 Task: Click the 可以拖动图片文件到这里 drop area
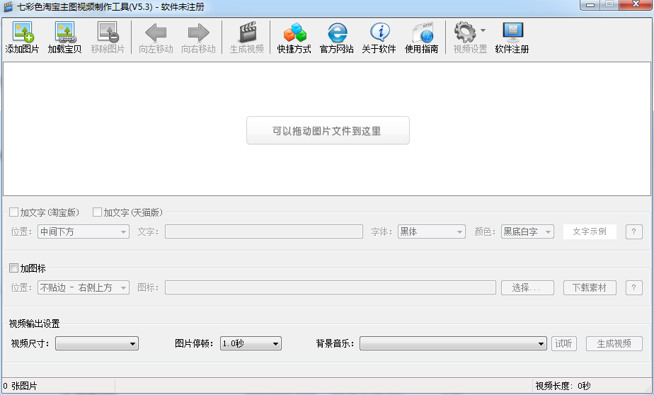(328, 130)
